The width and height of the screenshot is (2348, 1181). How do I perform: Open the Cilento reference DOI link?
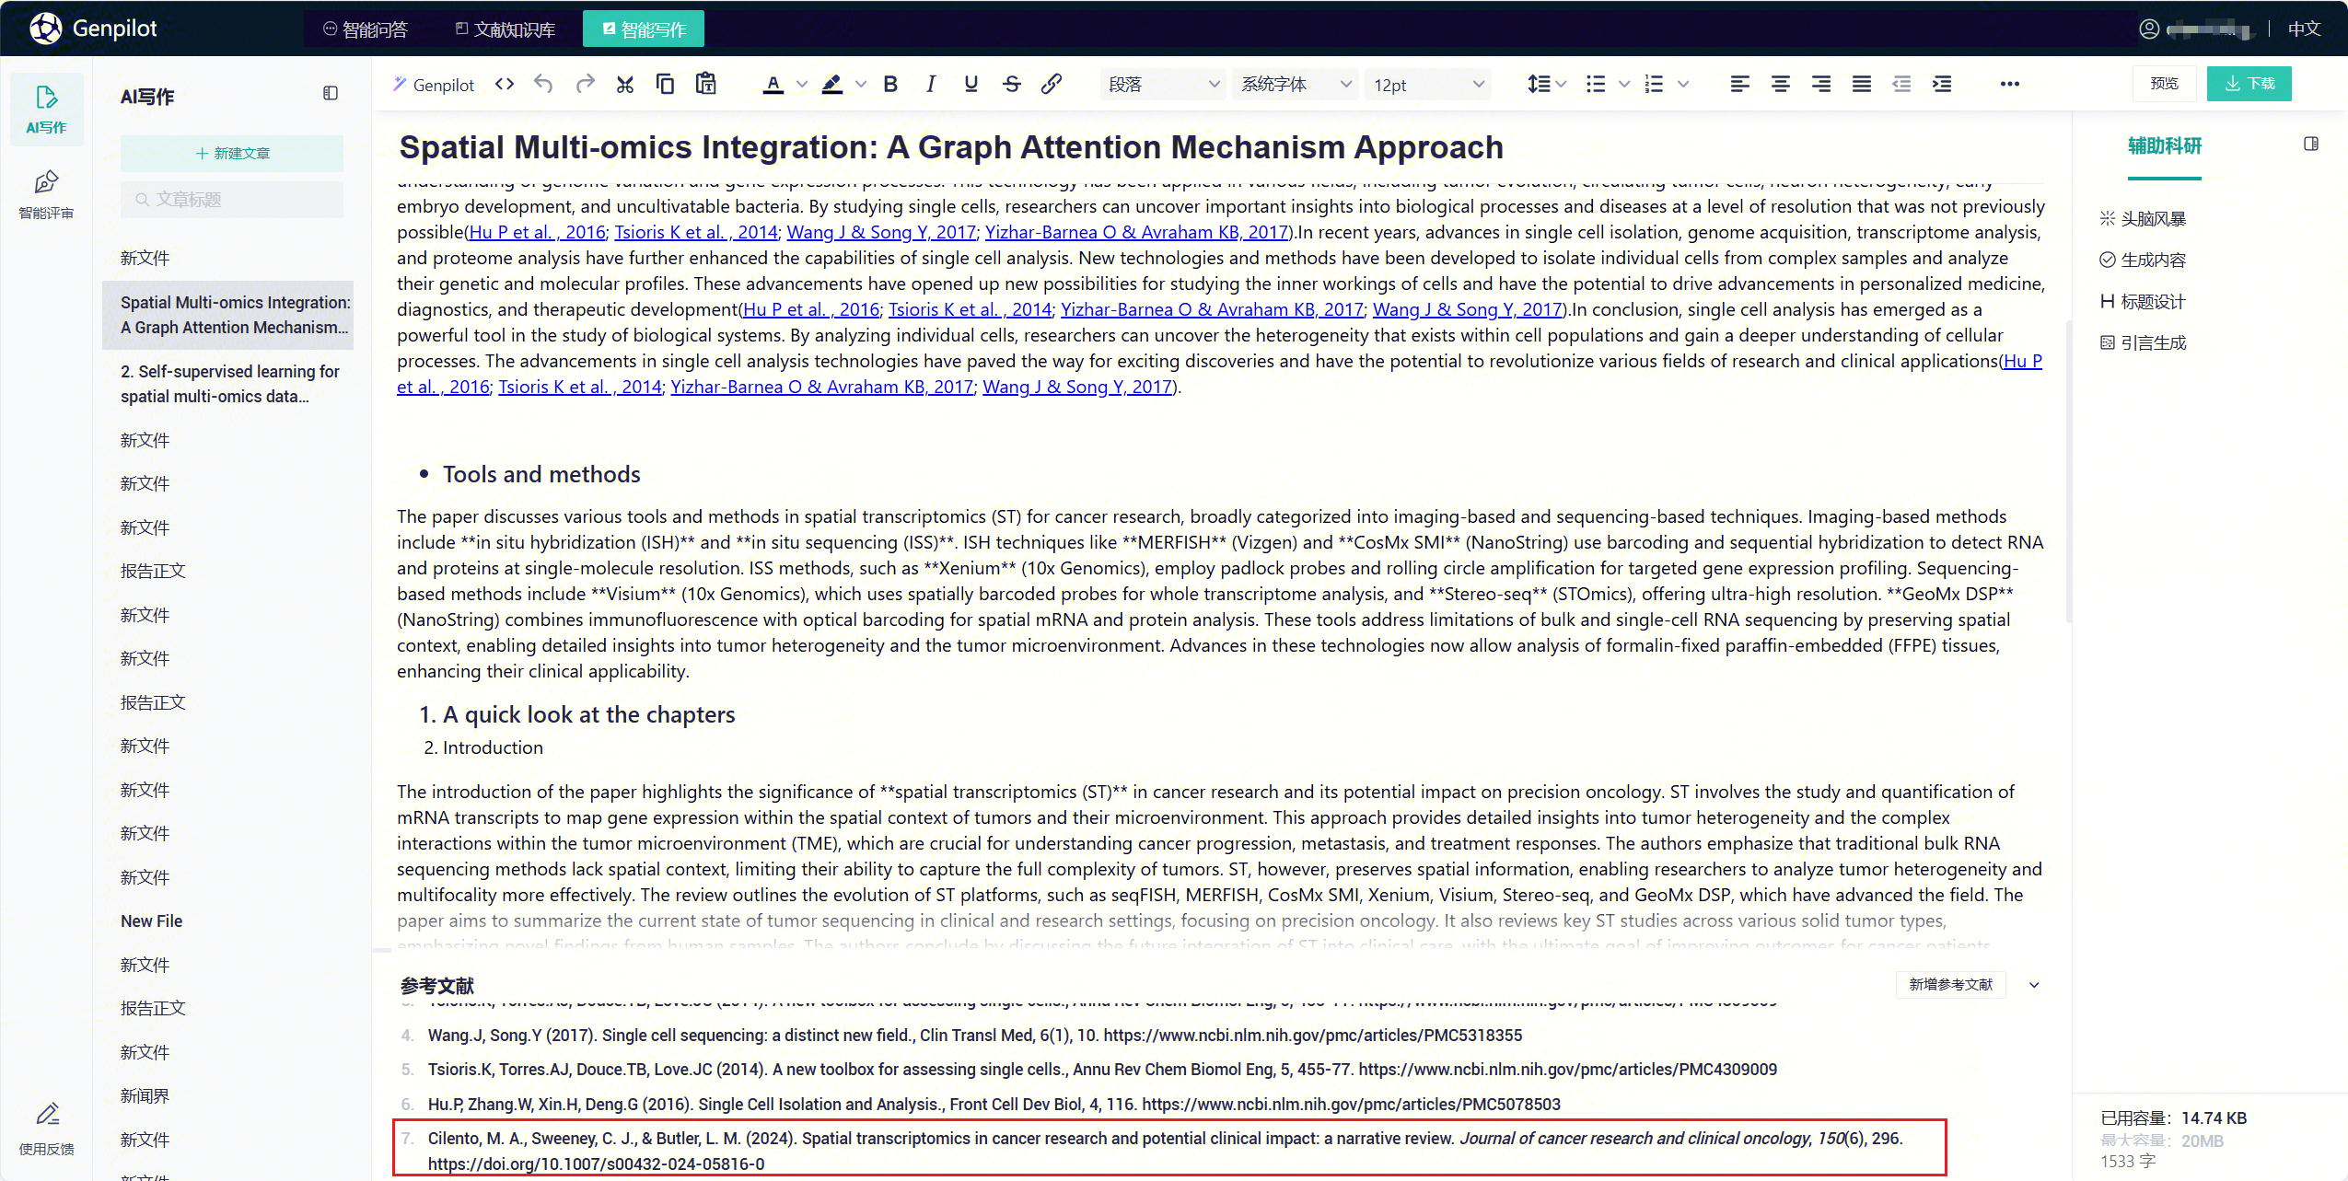pos(596,1164)
